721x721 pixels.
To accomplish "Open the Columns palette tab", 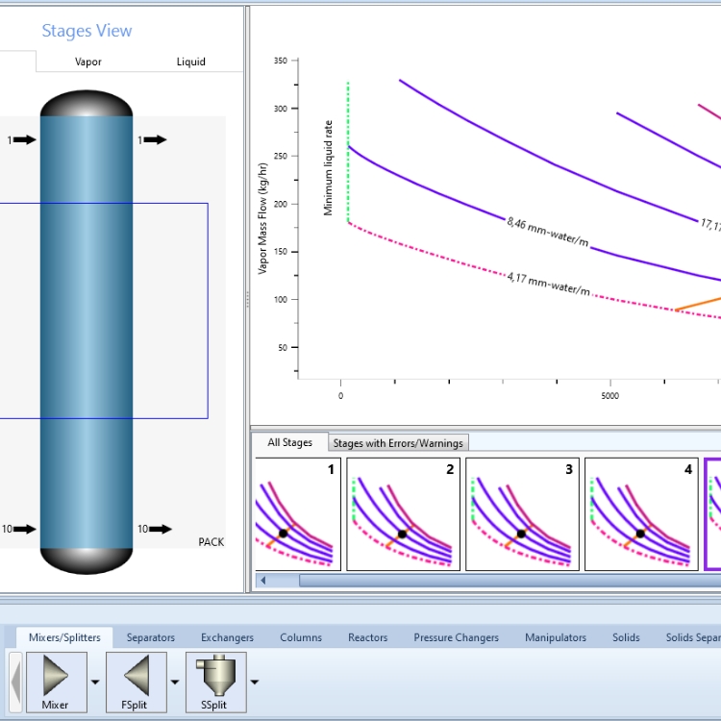I will point(301,637).
